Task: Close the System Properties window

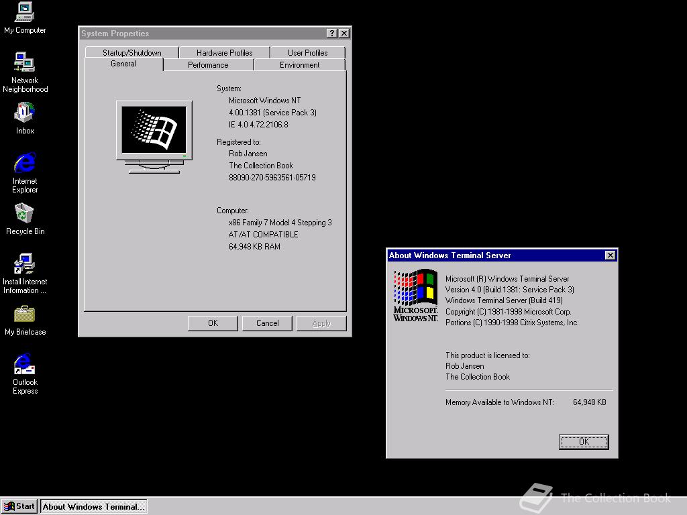Action: pos(344,34)
